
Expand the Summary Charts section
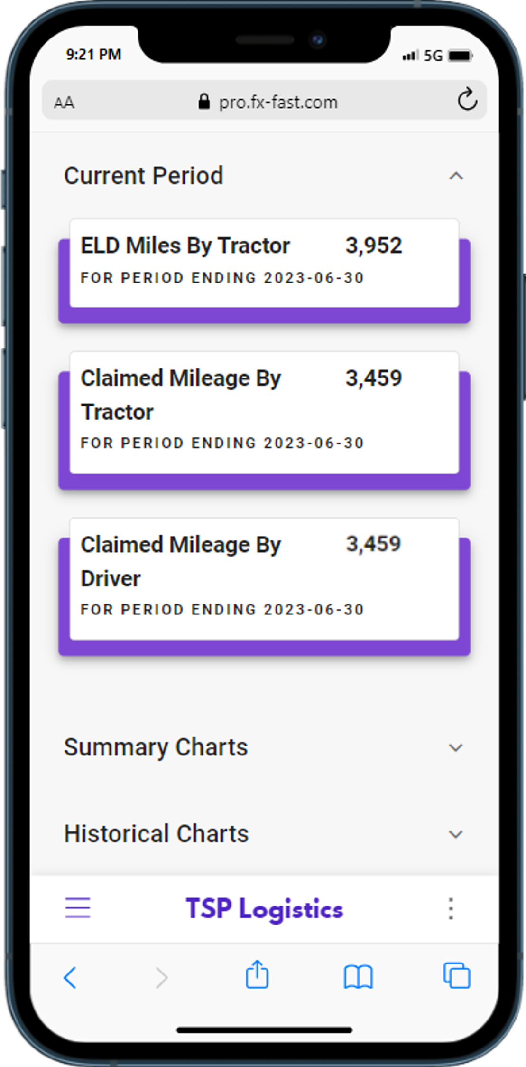(x=455, y=747)
